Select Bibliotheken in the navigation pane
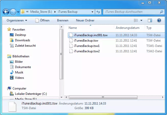This screenshot has height=115, width=167. coord(21,56)
